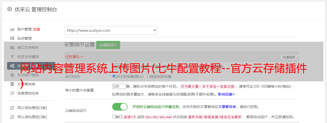
Task: Click the green 开启时云端自动运行采集任务 text
Action: pyautogui.click(x=156, y=107)
